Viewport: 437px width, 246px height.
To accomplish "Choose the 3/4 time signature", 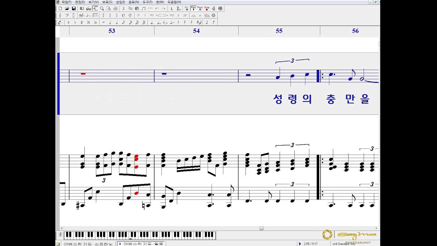I will pyautogui.click(x=103, y=15).
